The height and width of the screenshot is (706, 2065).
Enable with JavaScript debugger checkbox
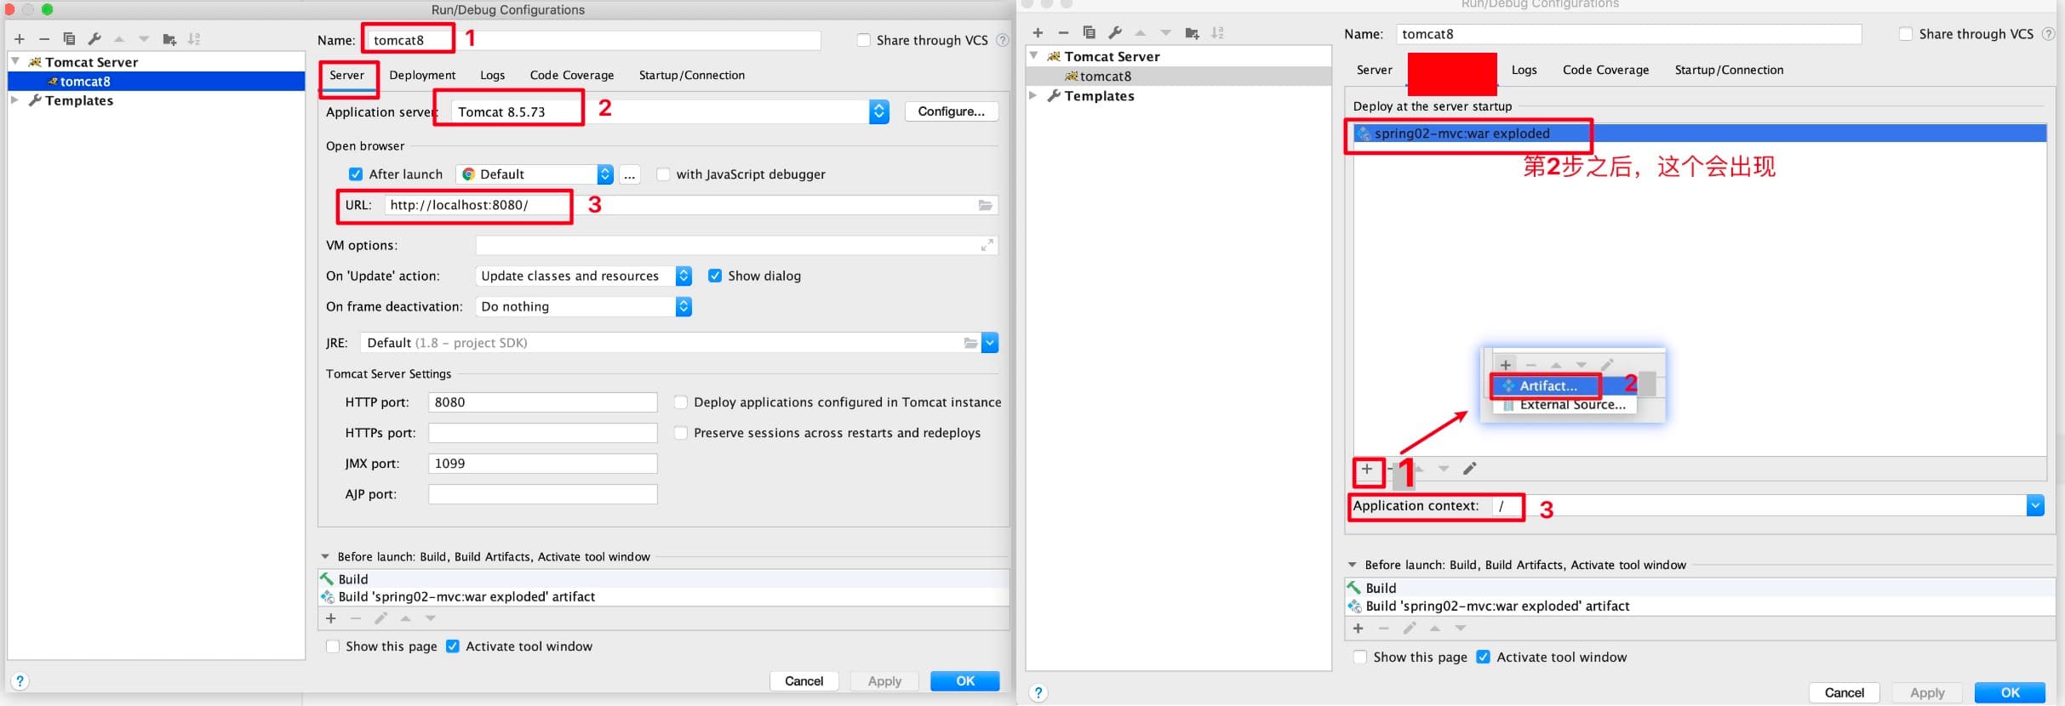point(663,174)
